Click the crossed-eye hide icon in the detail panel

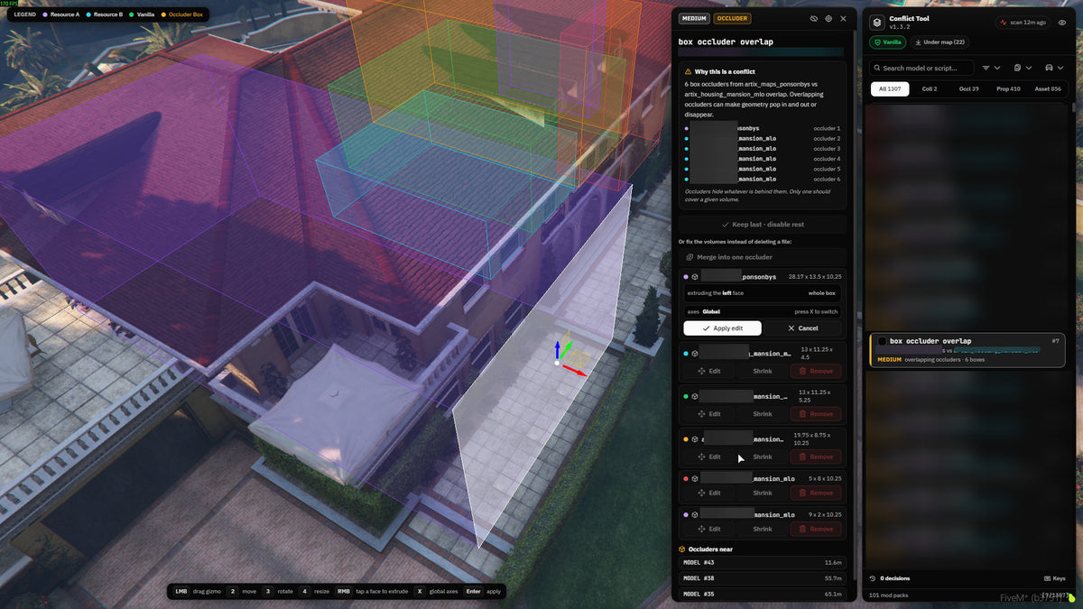[813, 18]
